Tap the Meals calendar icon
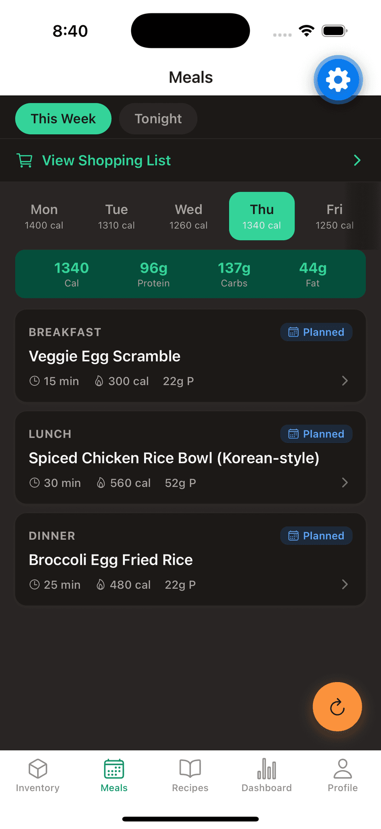The image size is (381, 829). (x=114, y=769)
